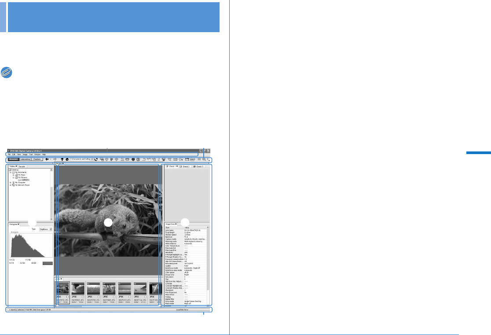Close the Histogram panel tab X

pyautogui.click(x=18, y=224)
